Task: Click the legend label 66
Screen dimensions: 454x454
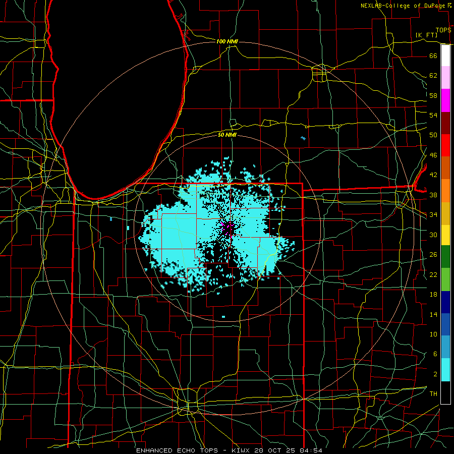Action: coord(433,55)
